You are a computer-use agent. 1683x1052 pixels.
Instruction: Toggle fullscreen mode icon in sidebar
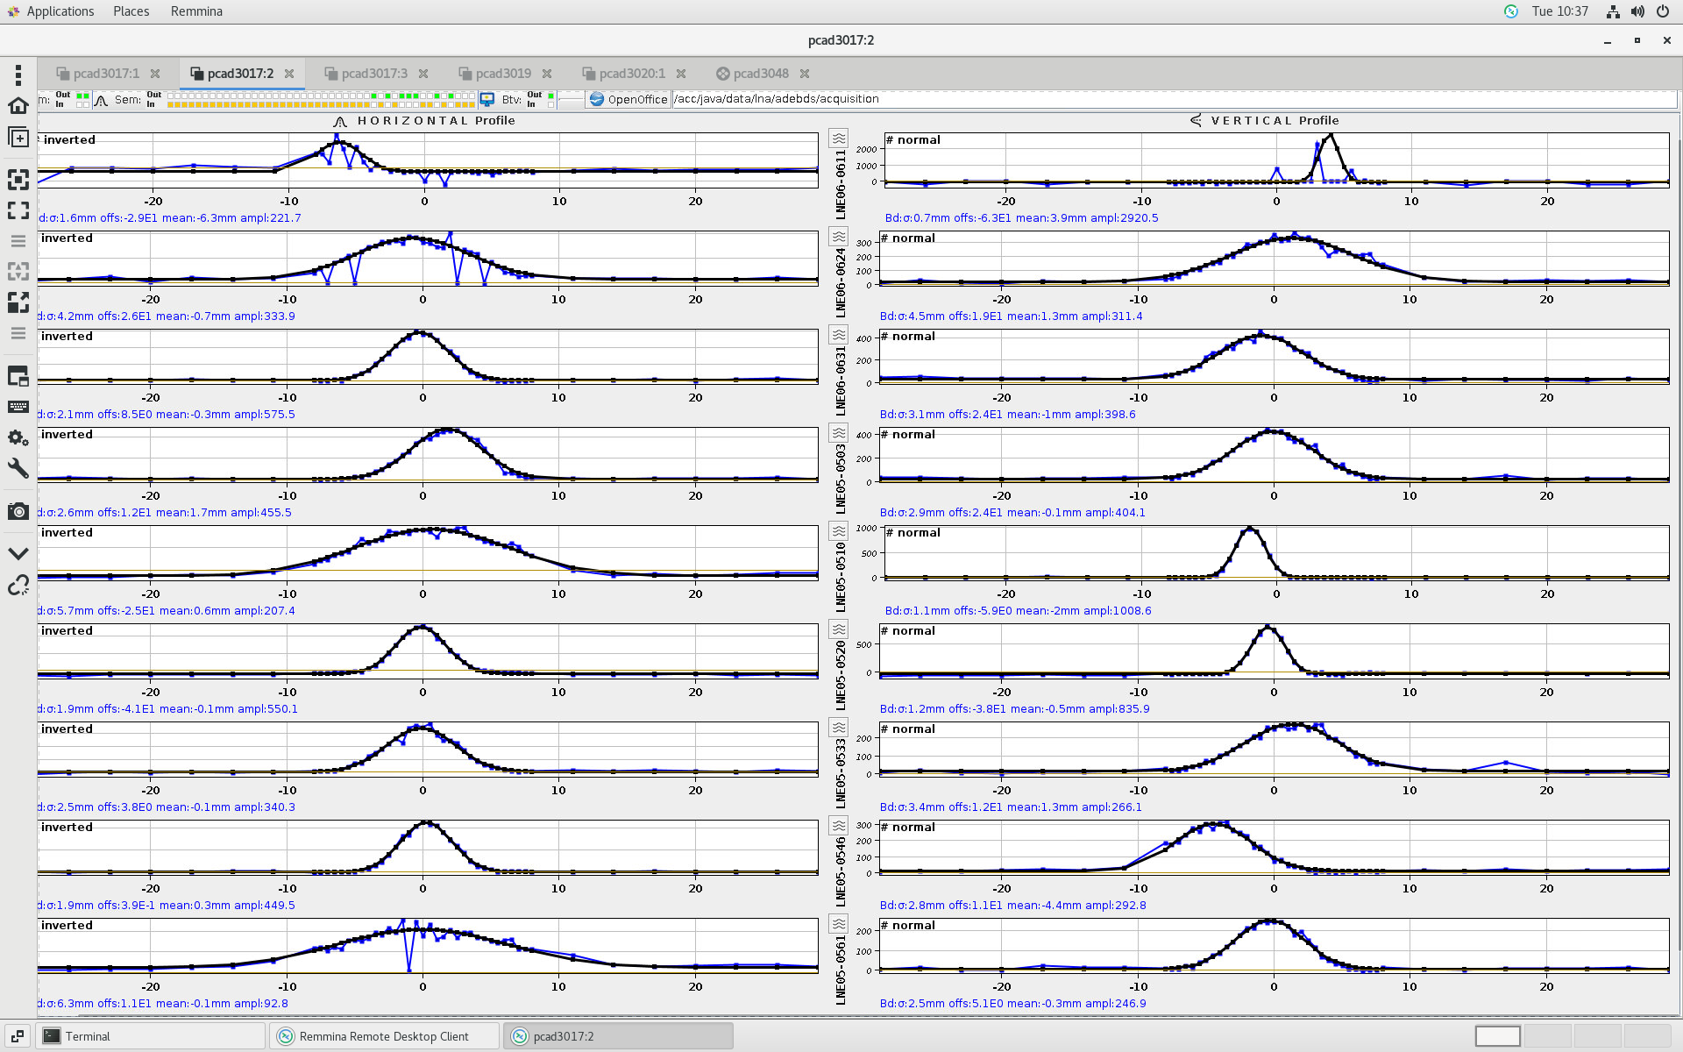tap(18, 210)
